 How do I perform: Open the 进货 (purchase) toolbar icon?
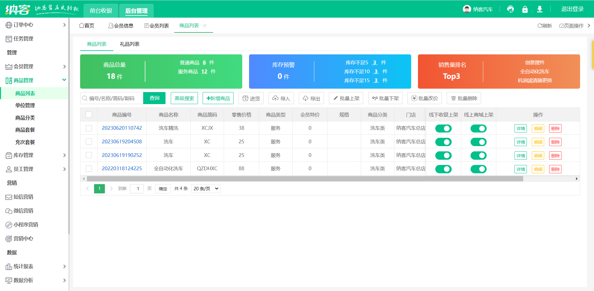point(251,98)
